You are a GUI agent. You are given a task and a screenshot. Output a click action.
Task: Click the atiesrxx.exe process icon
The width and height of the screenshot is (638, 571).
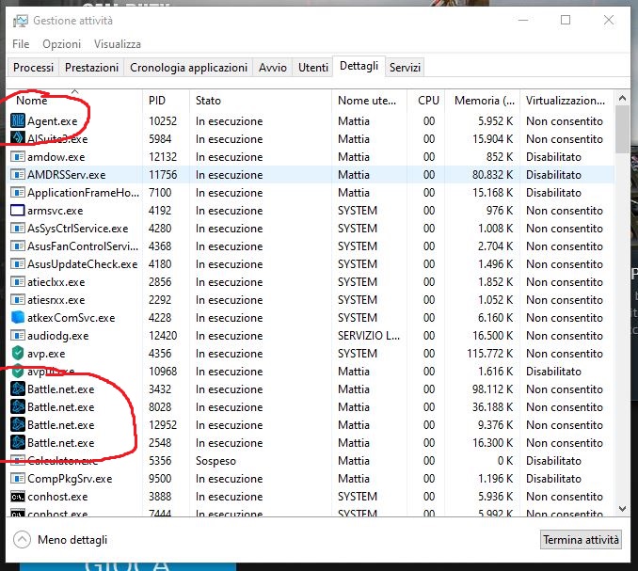point(18,300)
